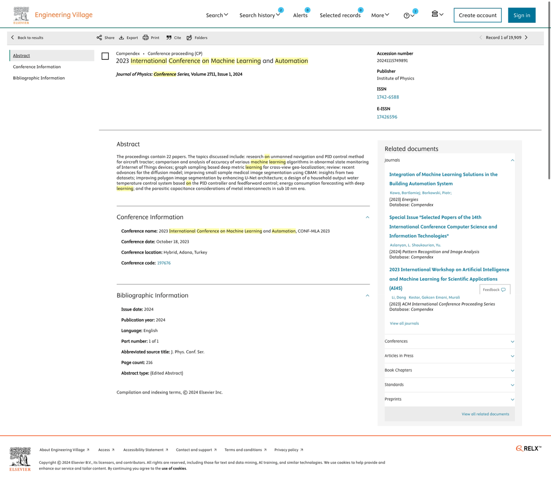Go to next record arrow
This screenshot has height=481, width=551.
coord(526,37)
